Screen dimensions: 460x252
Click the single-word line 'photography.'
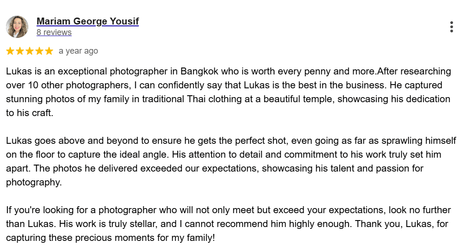pyautogui.click(x=34, y=182)
